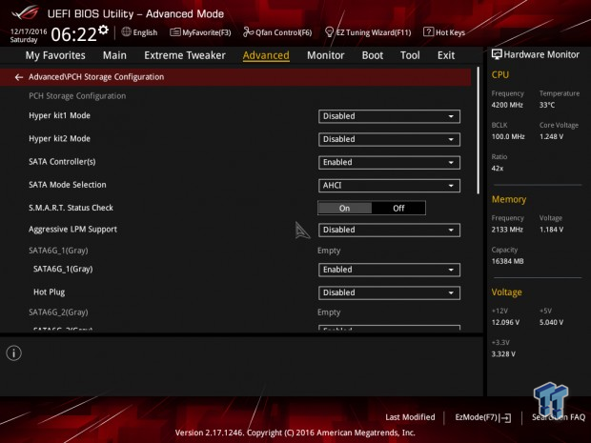Open the Hyper kit1 Mode dropdown
This screenshot has width=591, height=443.
point(389,116)
